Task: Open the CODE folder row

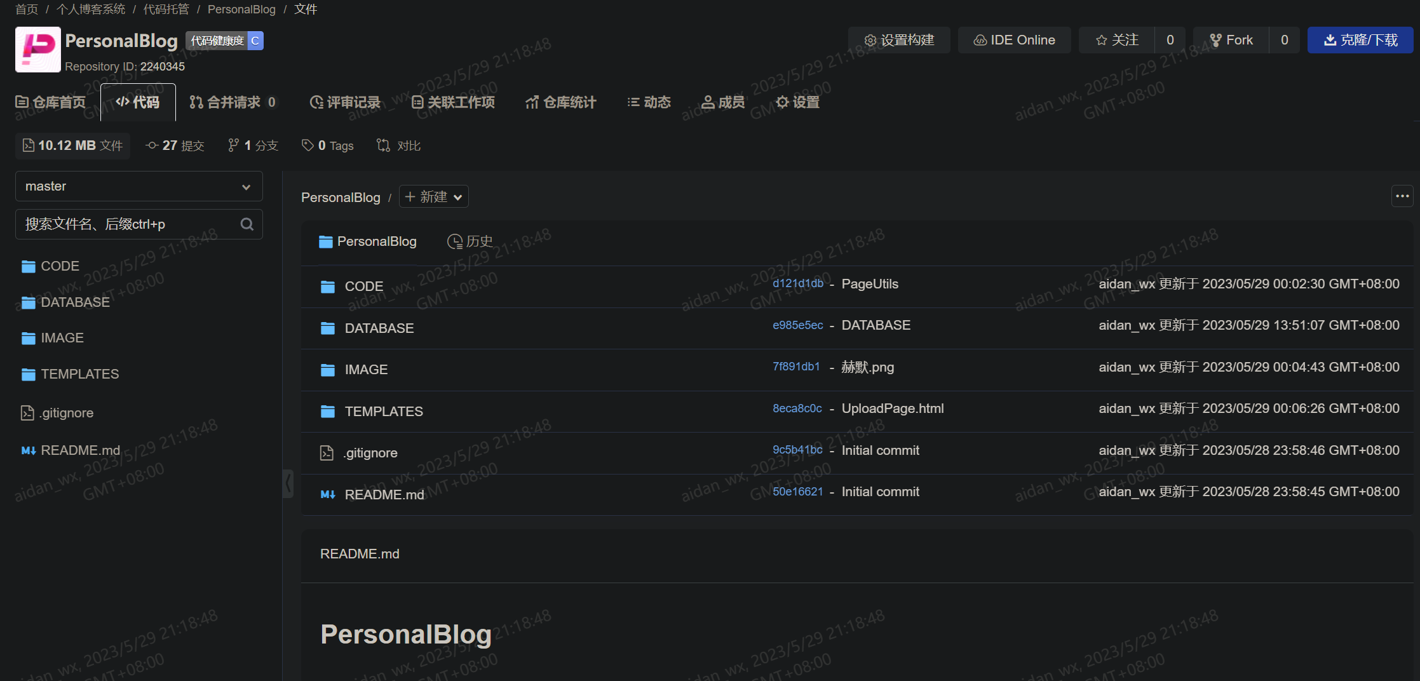Action: [x=858, y=287]
